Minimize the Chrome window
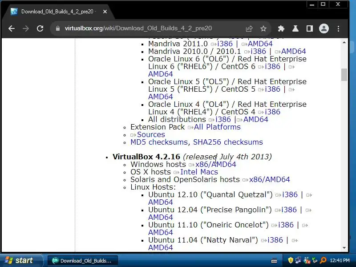Viewport: 356px width, 267px height. coord(312,4)
